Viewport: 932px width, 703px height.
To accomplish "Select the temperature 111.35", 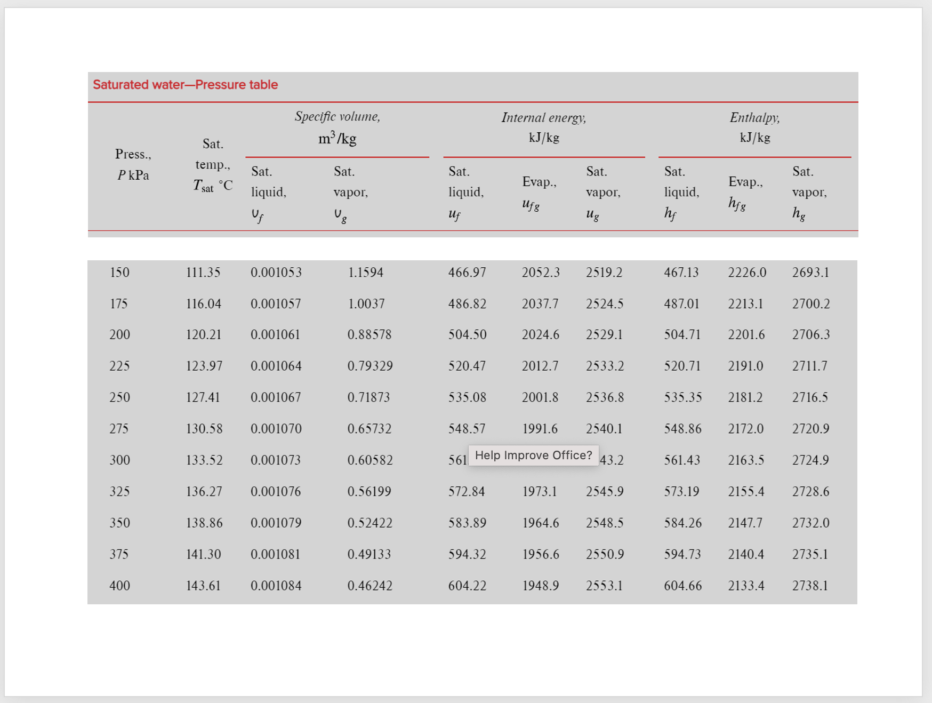I will point(203,273).
